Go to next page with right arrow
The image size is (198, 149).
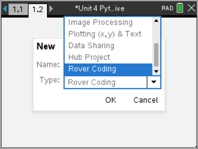[x=51, y=9]
